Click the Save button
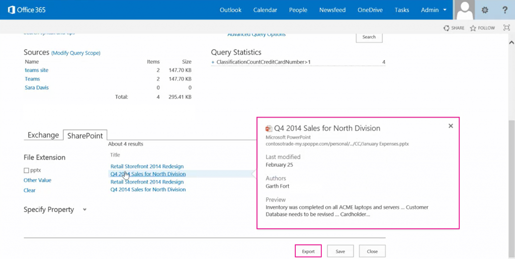 340,251
